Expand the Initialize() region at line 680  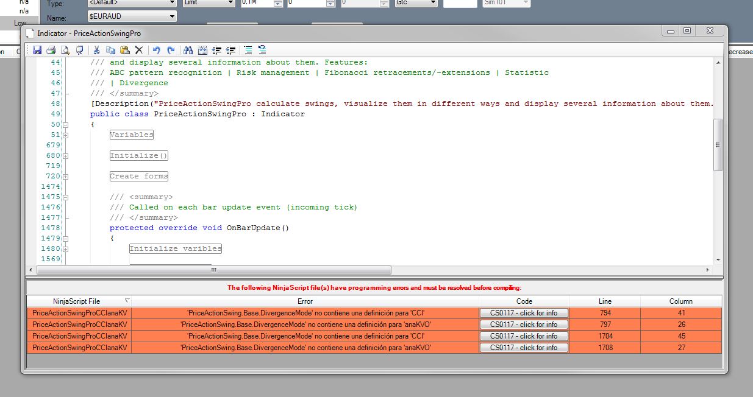(66, 156)
